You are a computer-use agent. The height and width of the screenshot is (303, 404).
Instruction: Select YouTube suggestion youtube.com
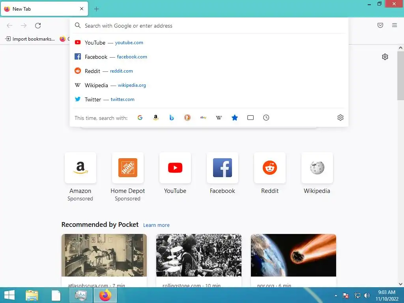pyautogui.click(x=209, y=43)
